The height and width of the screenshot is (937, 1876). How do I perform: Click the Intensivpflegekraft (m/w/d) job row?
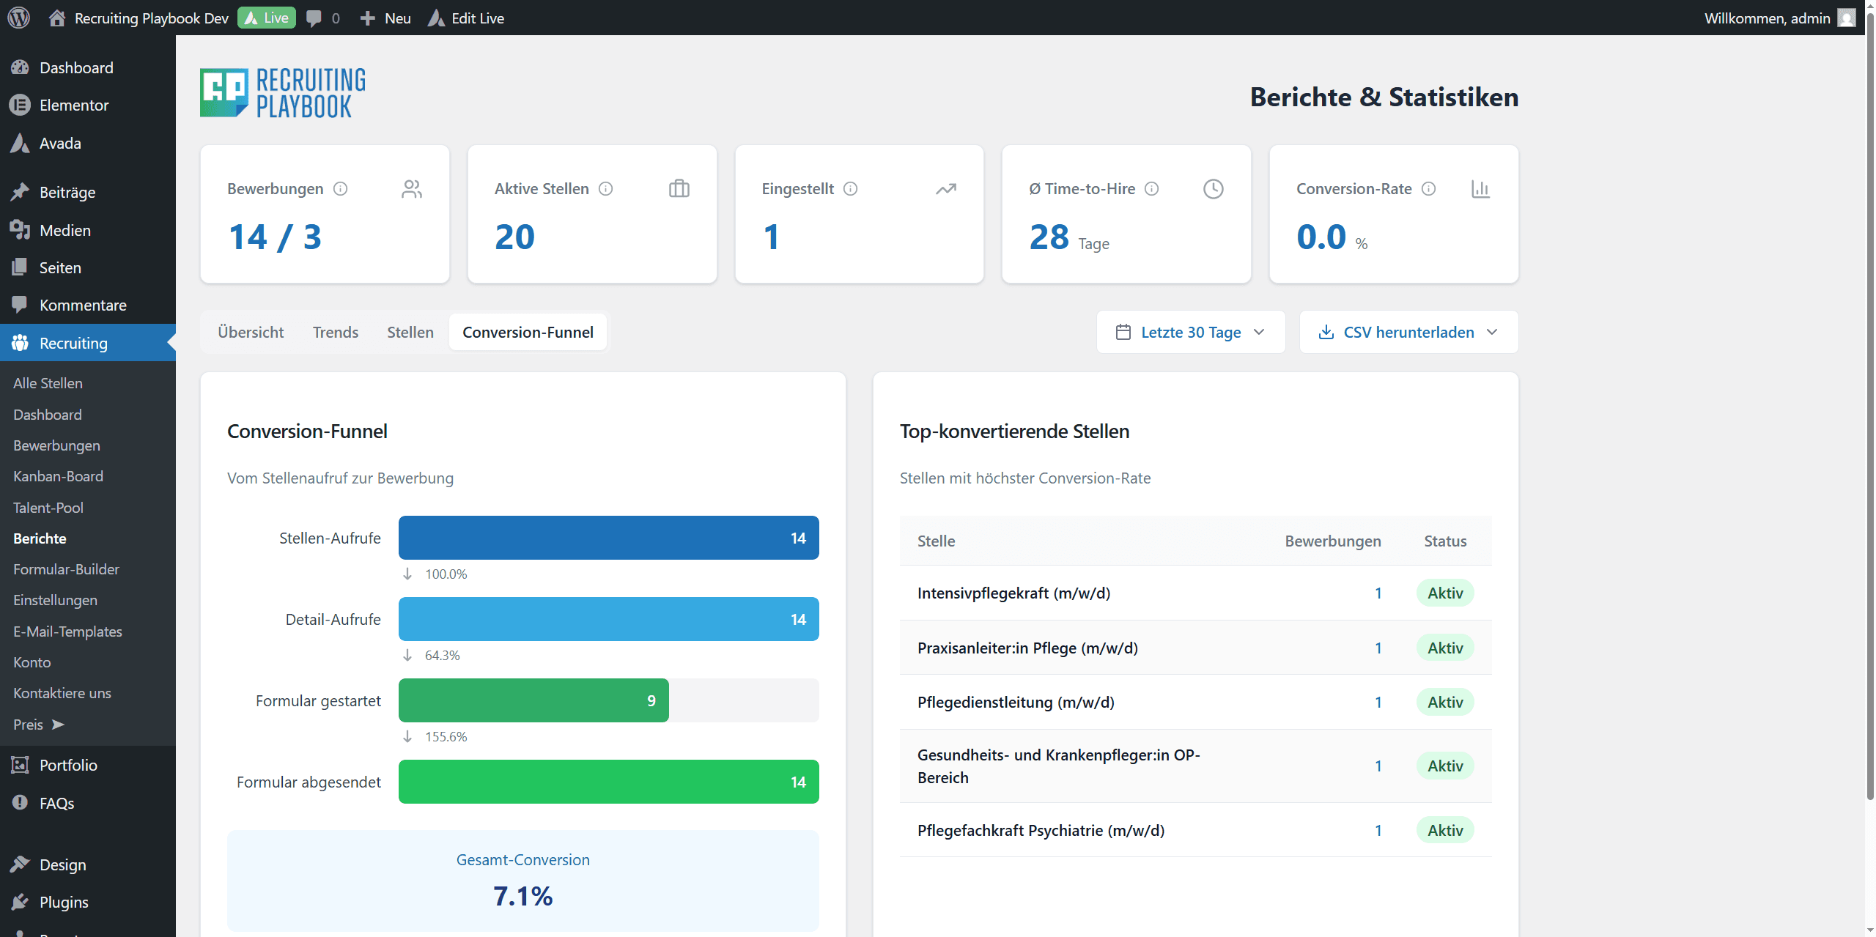point(1013,593)
